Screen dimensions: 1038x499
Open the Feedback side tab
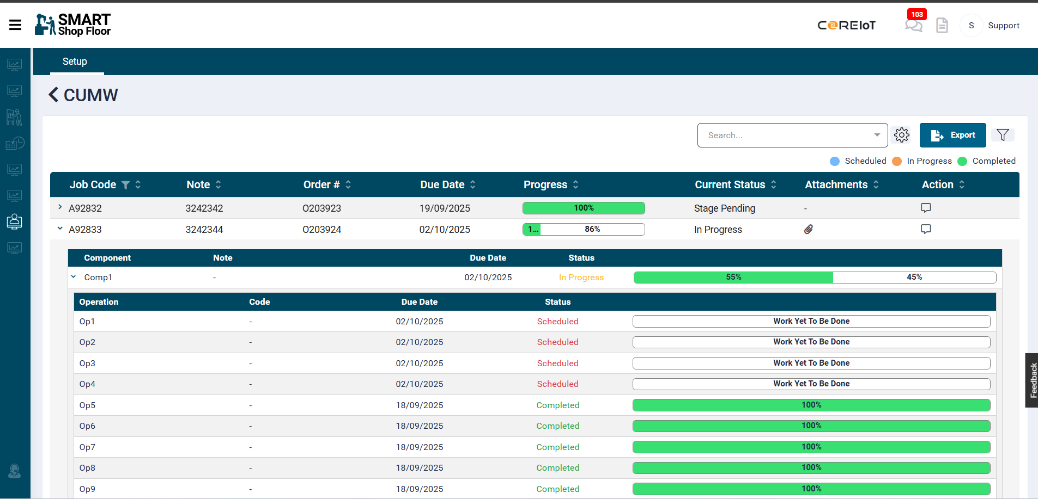pyautogui.click(x=1032, y=380)
